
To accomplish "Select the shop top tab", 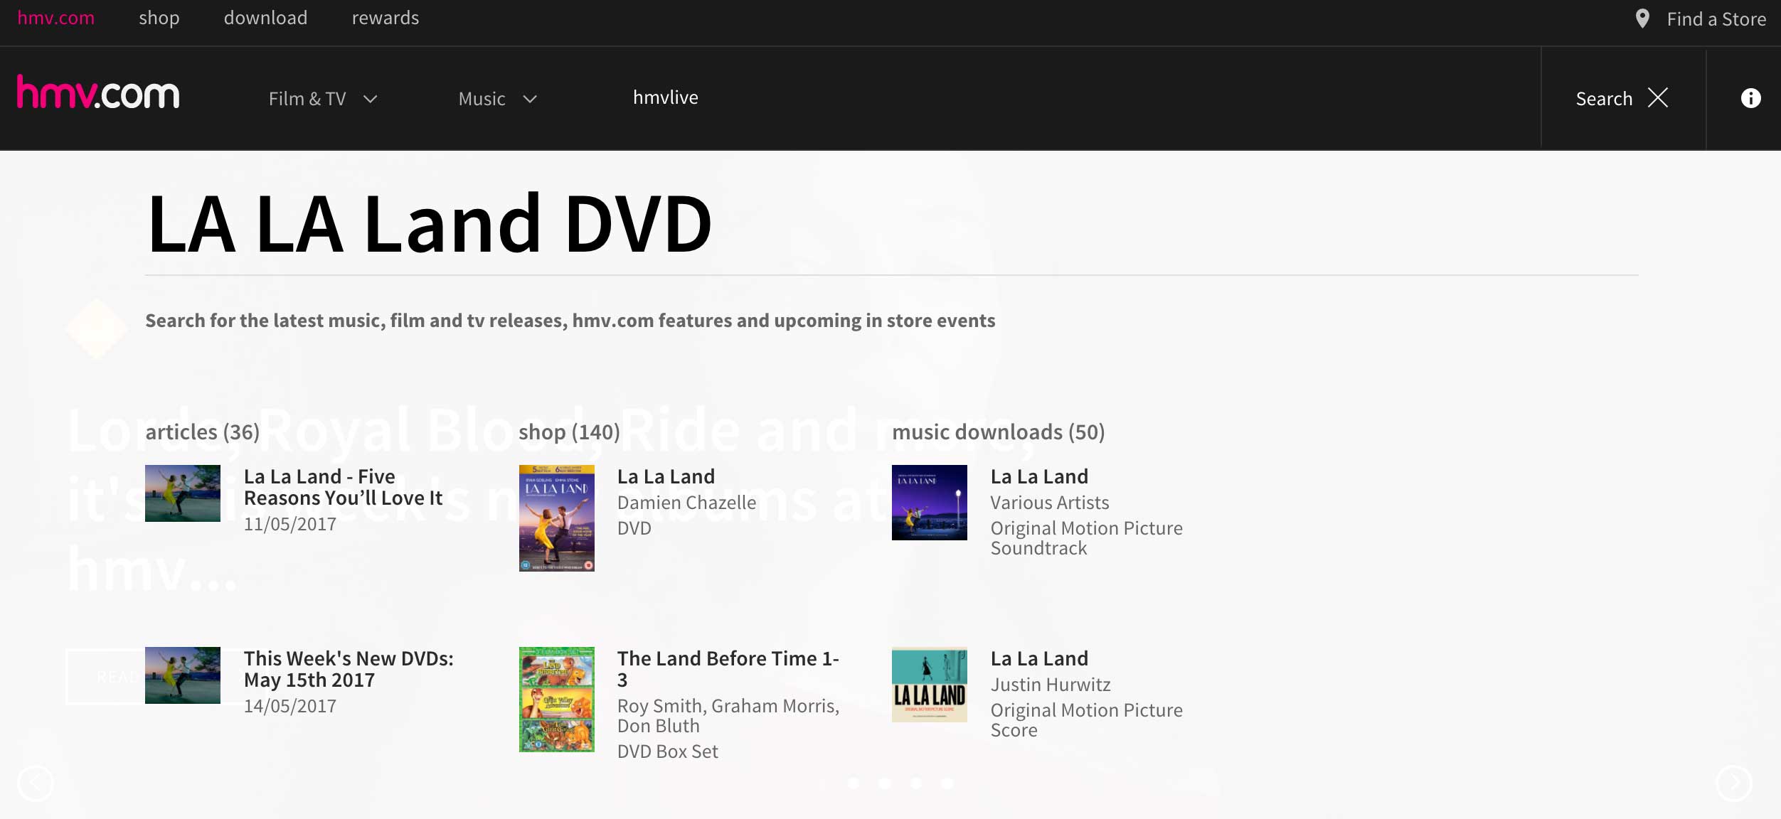I will click(x=159, y=18).
